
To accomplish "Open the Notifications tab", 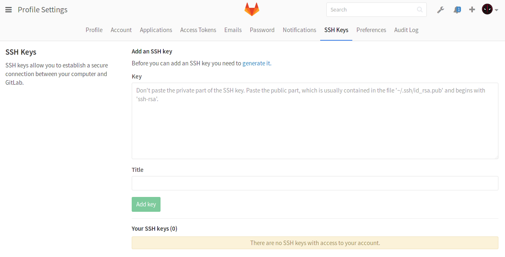I will point(299,30).
